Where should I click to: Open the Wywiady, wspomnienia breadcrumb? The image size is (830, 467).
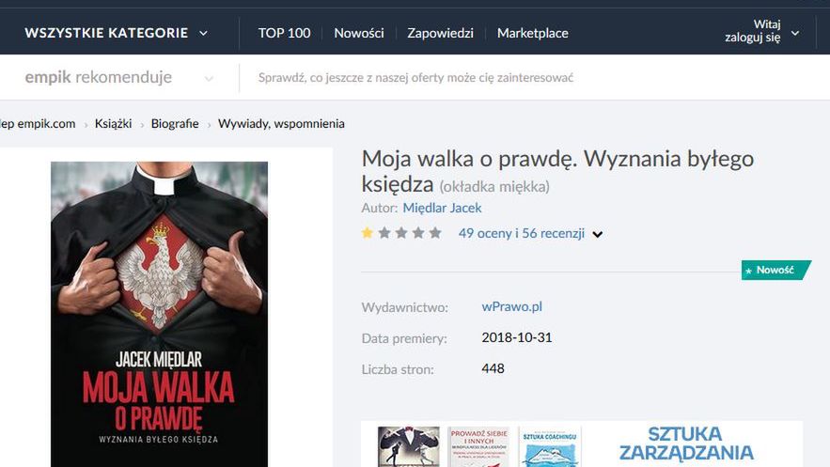(x=281, y=124)
